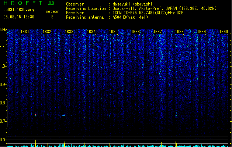Click the 1637 time marker
The height and width of the screenshot is (147, 232).
[158, 32]
